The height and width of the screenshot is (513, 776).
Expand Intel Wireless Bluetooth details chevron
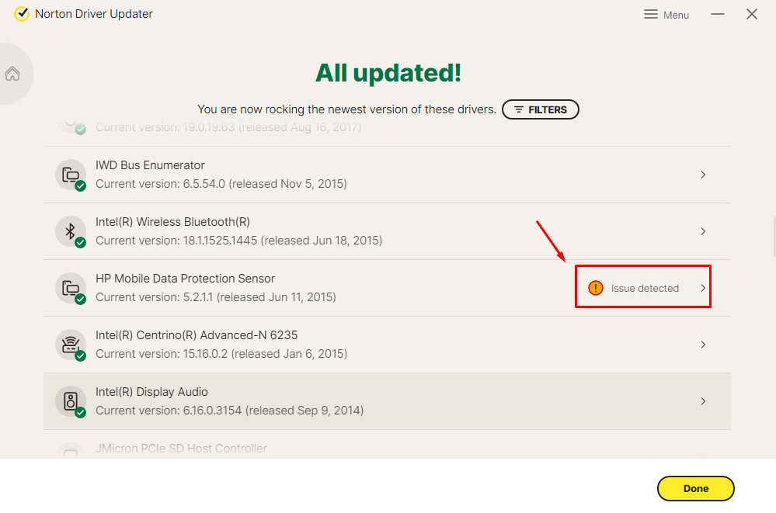point(703,231)
